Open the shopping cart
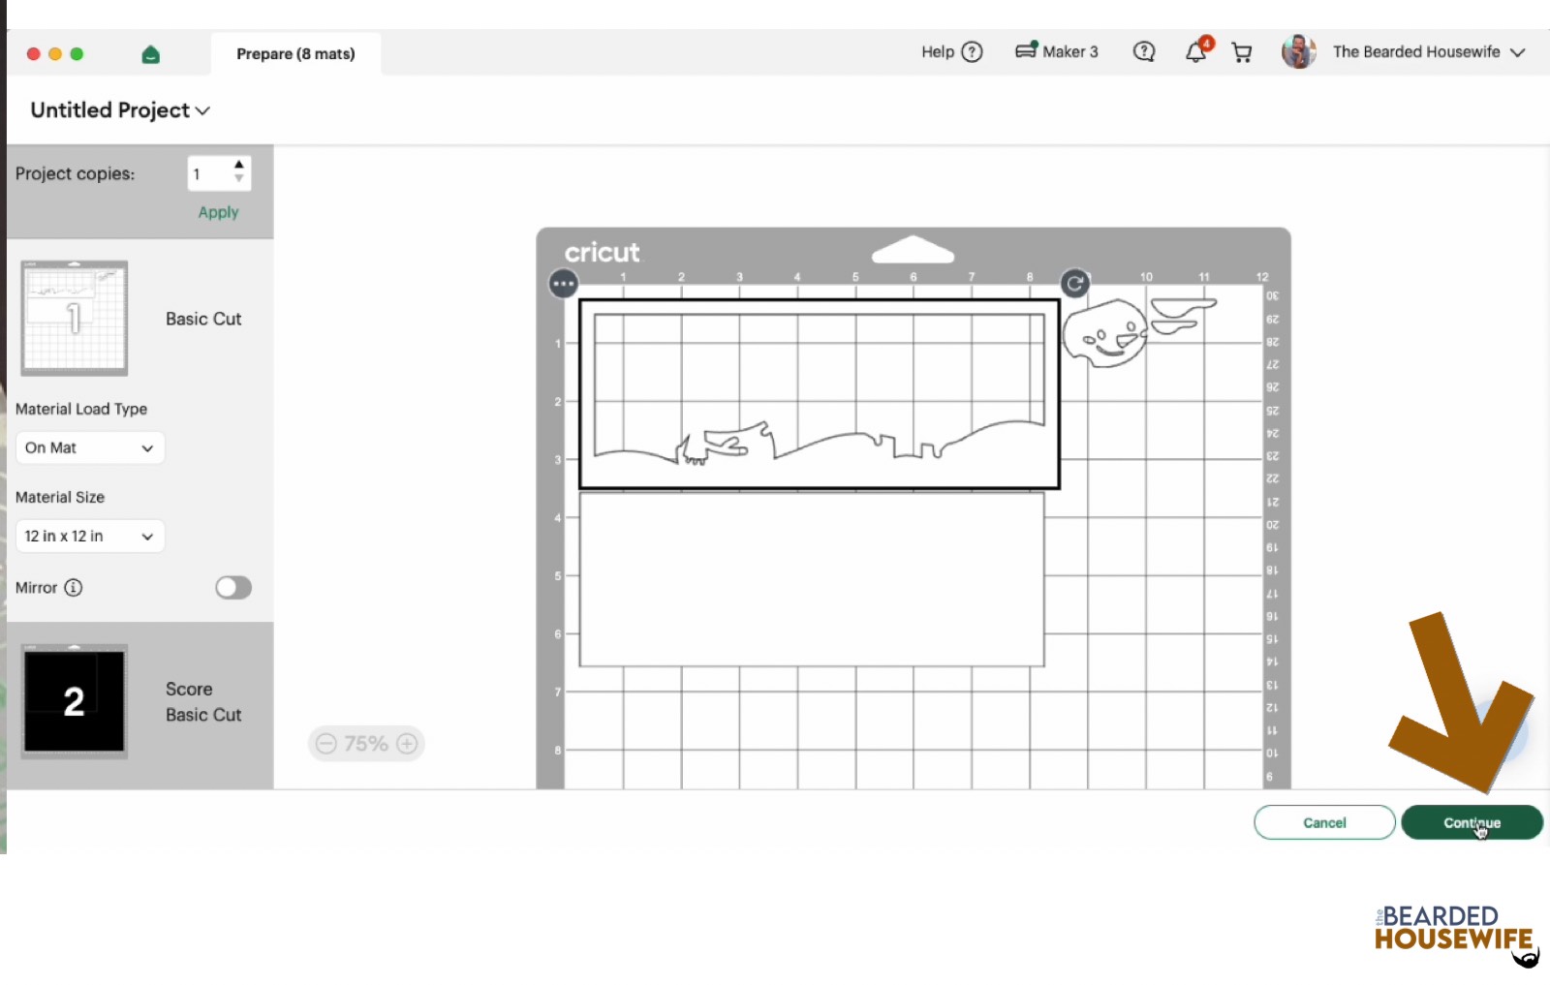 coord(1241,52)
